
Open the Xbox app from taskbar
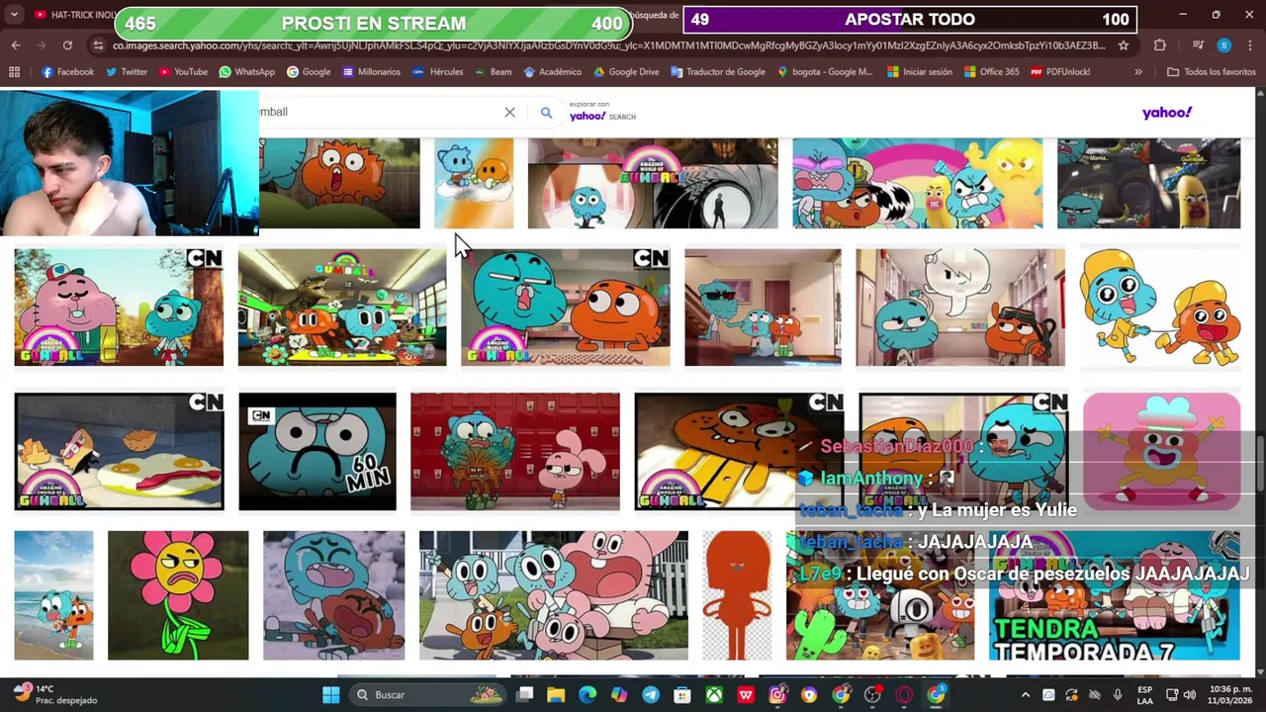tap(714, 695)
